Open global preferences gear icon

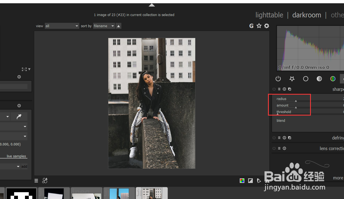pyautogui.click(x=267, y=26)
